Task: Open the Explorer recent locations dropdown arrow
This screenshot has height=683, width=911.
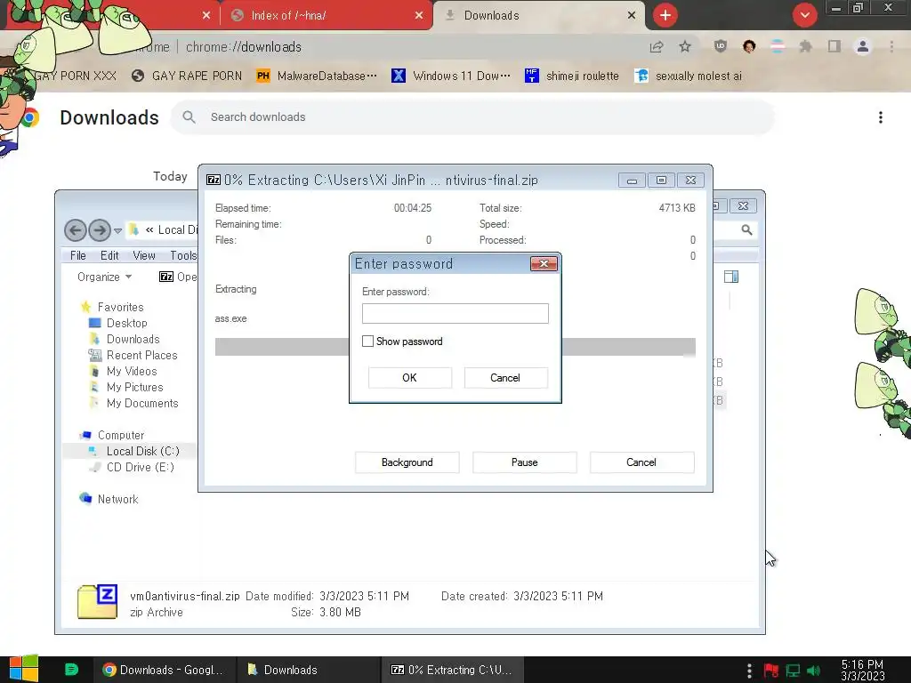Action: click(x=118, y=230)
